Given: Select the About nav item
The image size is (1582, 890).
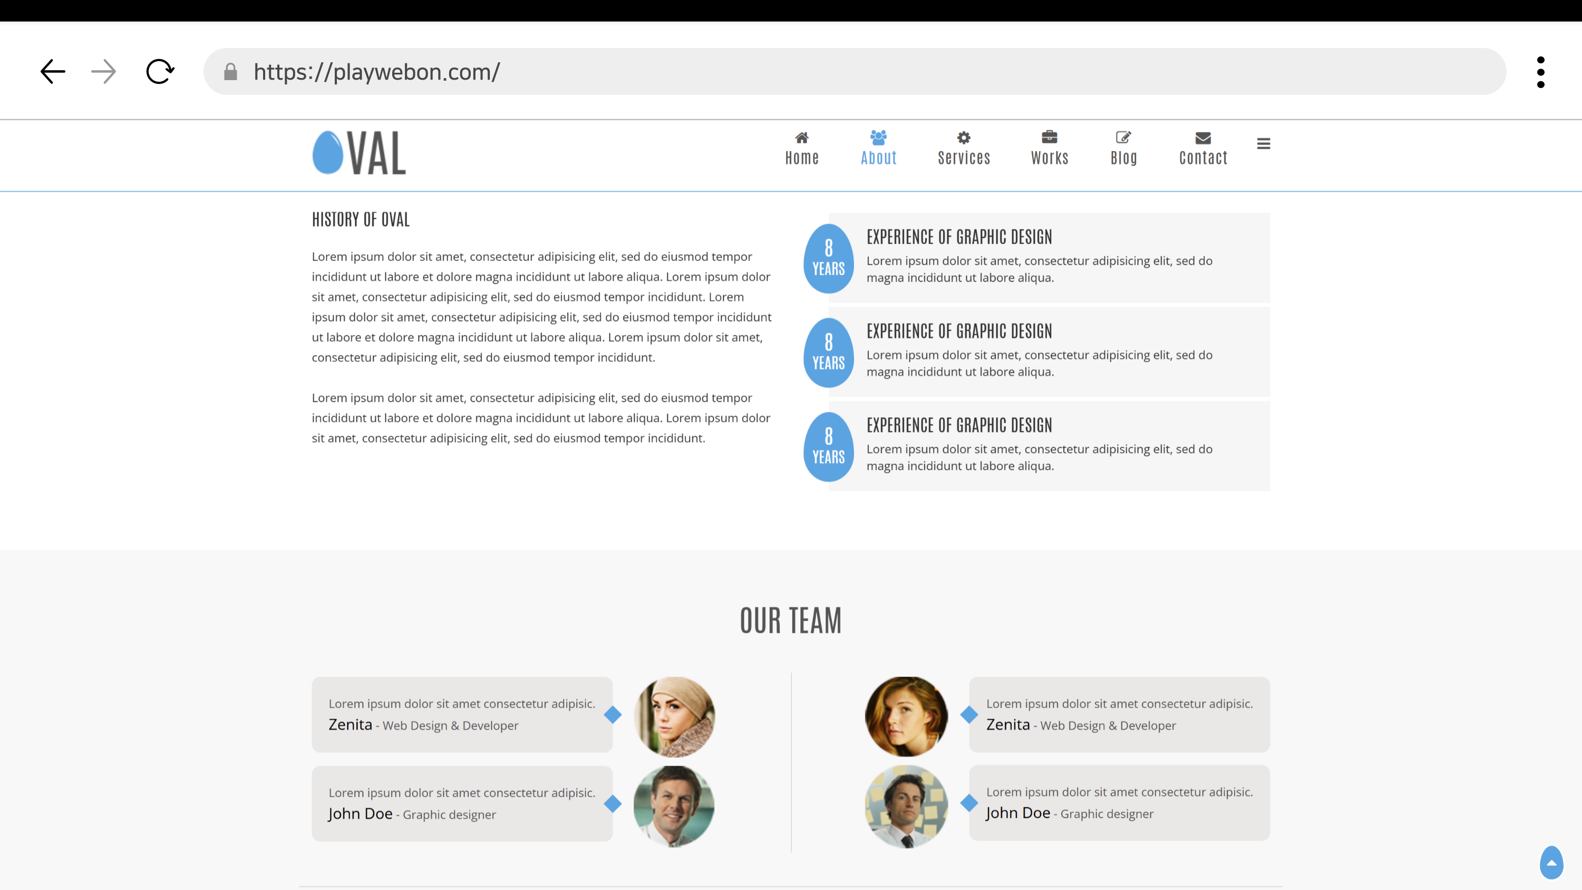Looking at the screenshot, I should pos(878,149).
